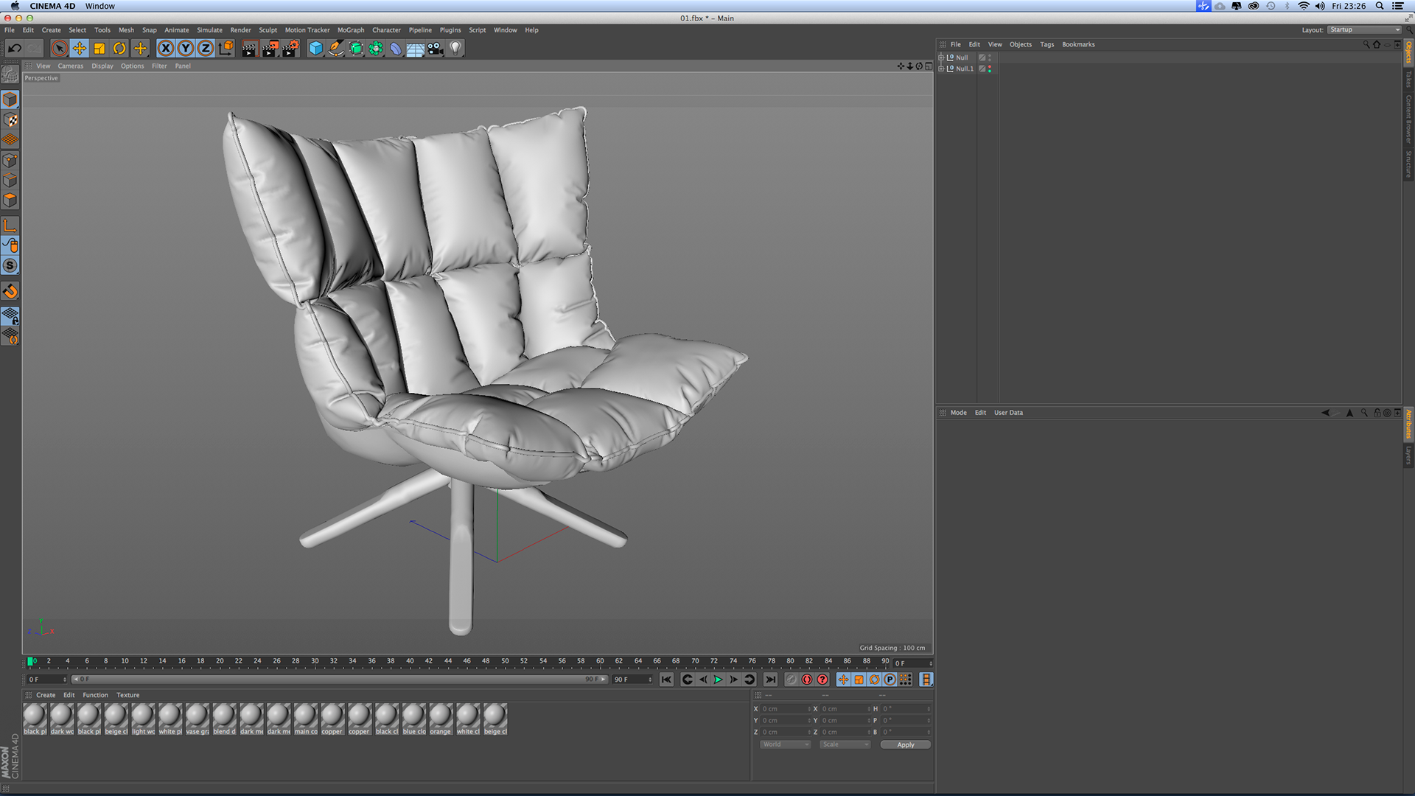Click the Light bulb object icon

coord(455,49)
